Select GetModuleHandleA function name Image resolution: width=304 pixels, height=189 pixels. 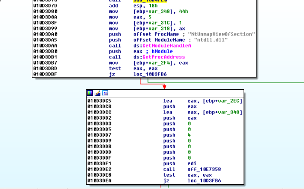point(167,46)
